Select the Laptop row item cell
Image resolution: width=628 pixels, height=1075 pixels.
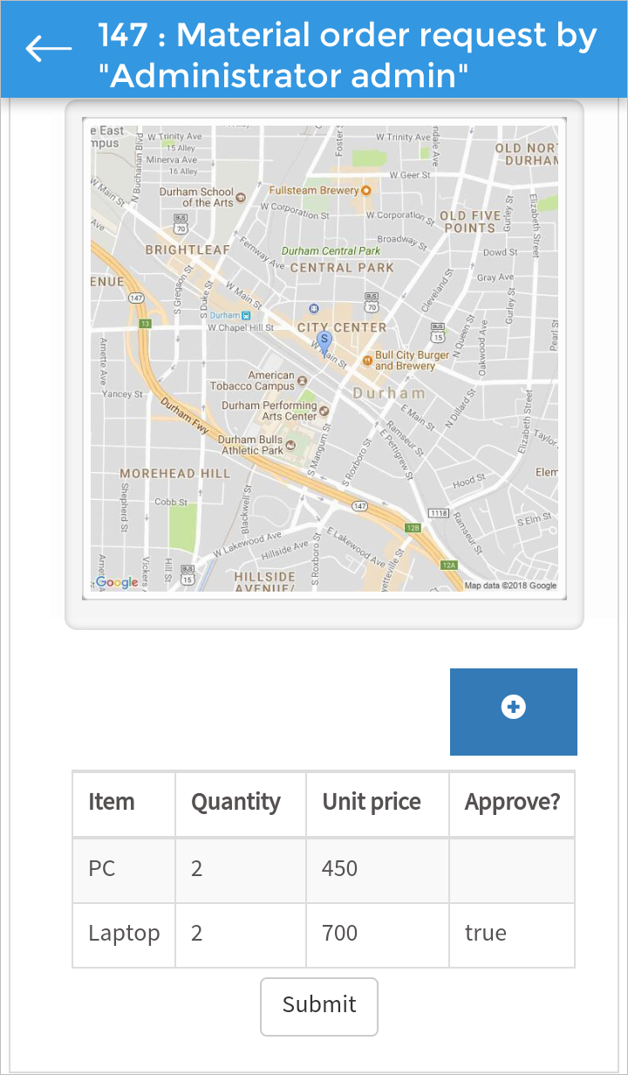124,934
